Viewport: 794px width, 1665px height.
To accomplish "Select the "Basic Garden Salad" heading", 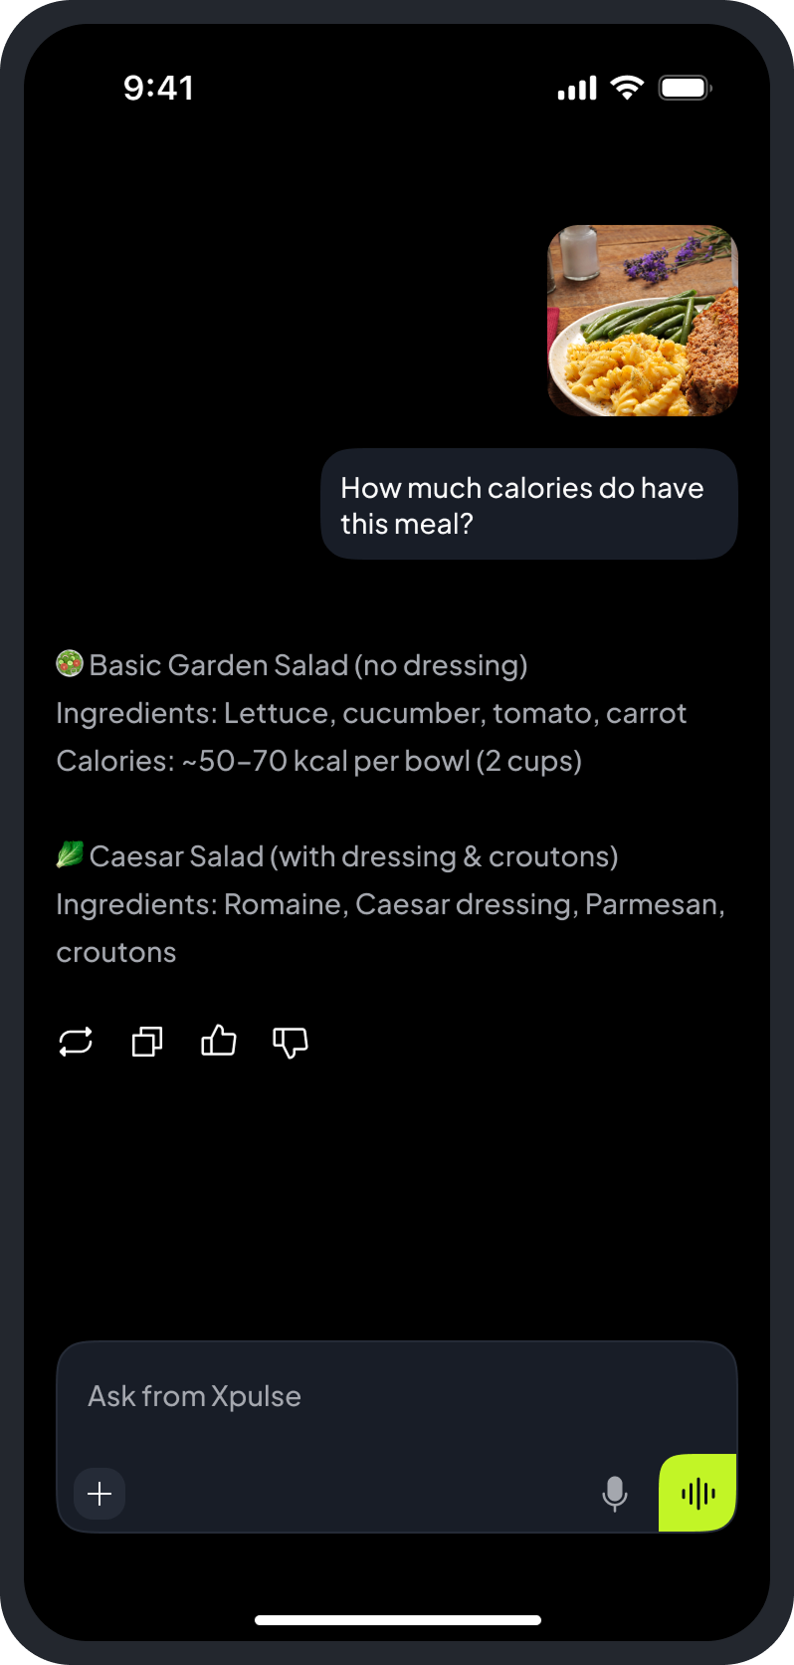I will point(308,665).
